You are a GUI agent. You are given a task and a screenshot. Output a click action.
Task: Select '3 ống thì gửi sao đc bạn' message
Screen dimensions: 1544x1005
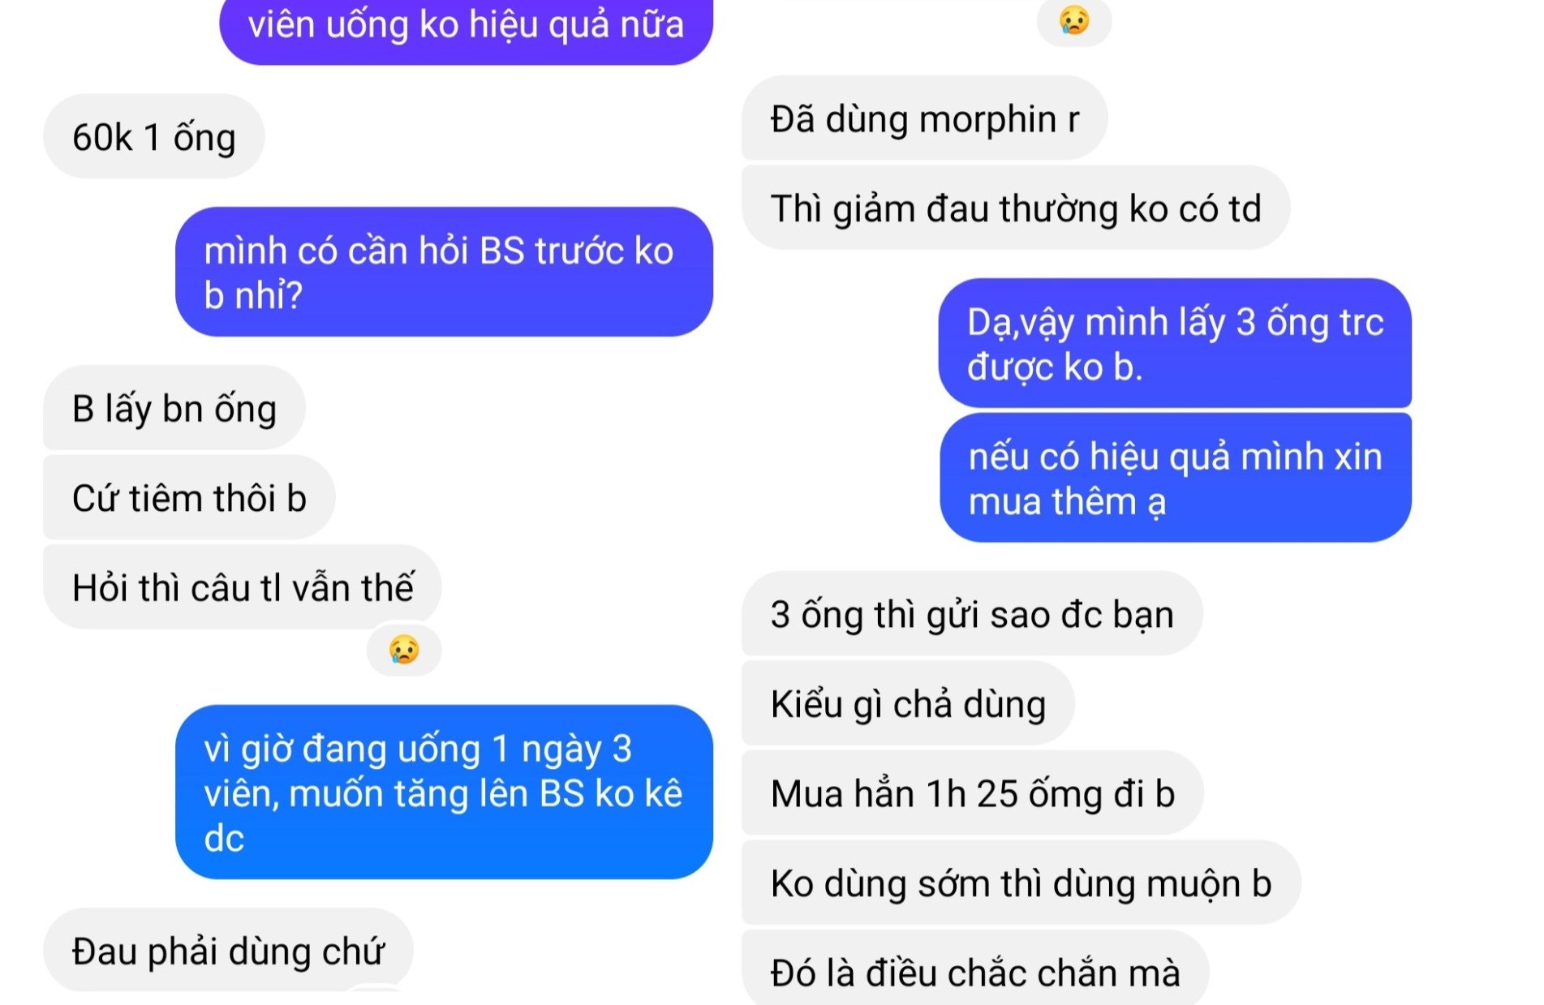coord(972,613)
